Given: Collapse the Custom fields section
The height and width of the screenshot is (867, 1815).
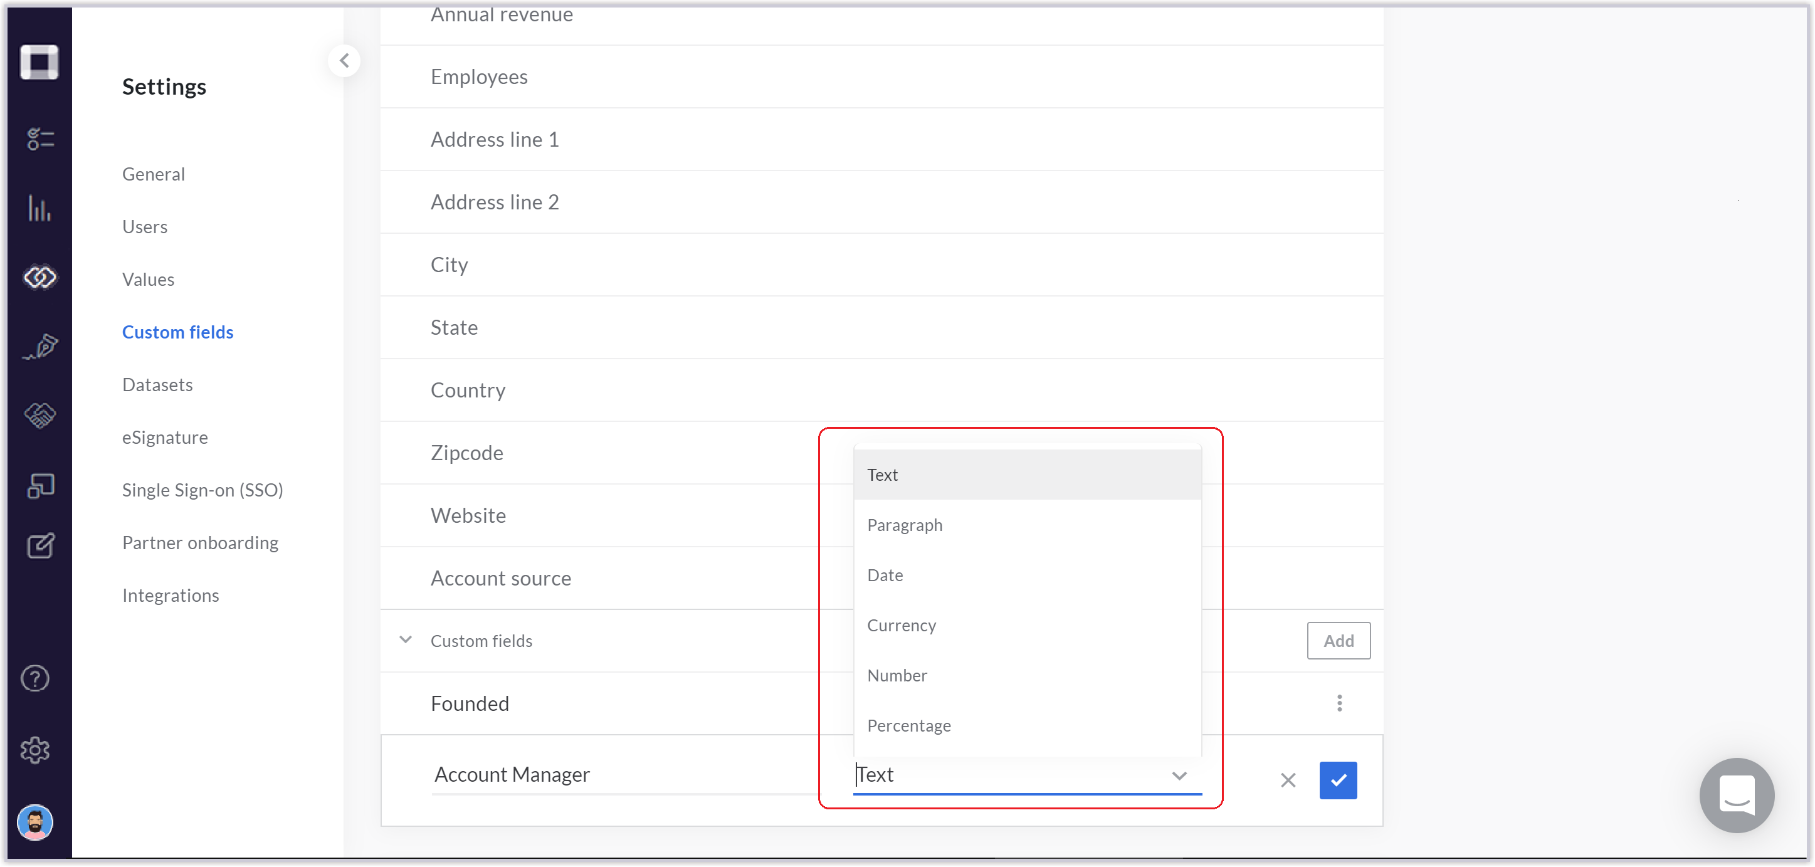Looking at the screenshot, I should click(404, 639).
